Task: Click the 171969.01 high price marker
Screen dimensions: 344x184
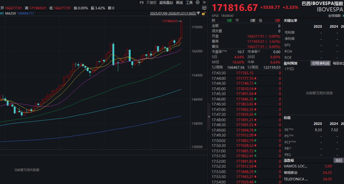Action: point(169,21)
